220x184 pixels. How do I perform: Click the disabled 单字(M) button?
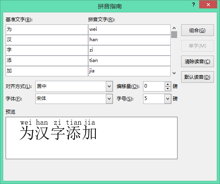pyautogui.click(x=198, y=46)
